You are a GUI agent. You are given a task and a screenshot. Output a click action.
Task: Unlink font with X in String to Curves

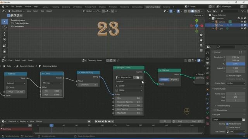141,77
